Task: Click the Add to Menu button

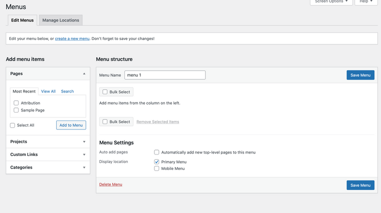Action: [x=71, y=125]
